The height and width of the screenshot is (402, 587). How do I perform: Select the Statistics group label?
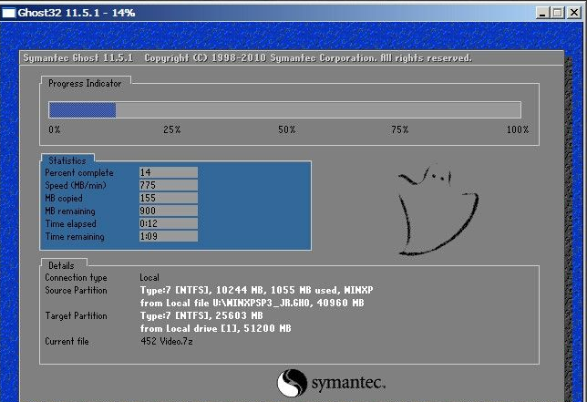[x=67, y=160]
